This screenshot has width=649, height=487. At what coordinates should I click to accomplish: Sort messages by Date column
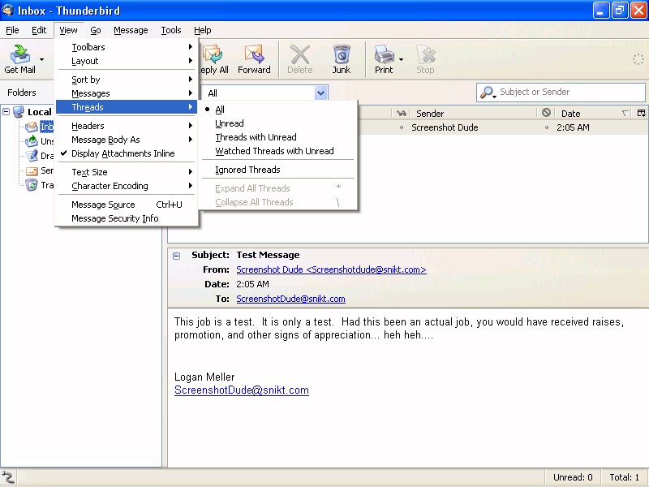pyautogui.click(x=594, y=113)
